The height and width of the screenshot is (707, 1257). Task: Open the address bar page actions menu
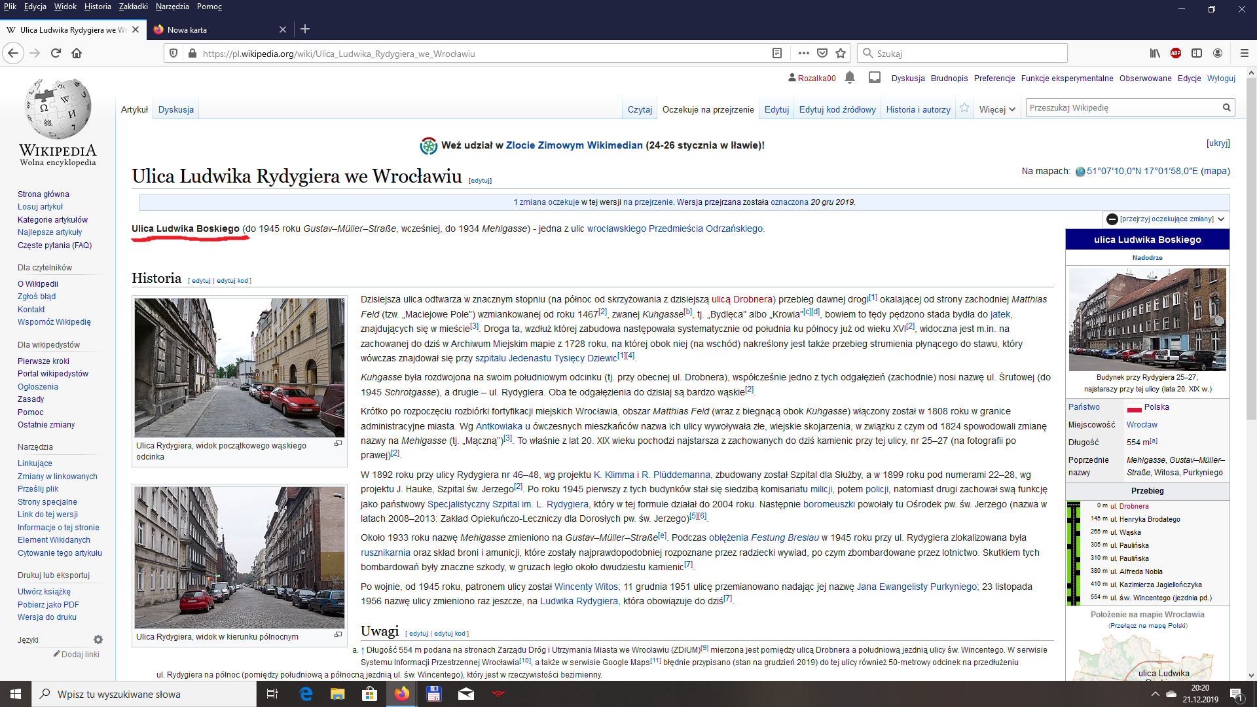[803, 53]
